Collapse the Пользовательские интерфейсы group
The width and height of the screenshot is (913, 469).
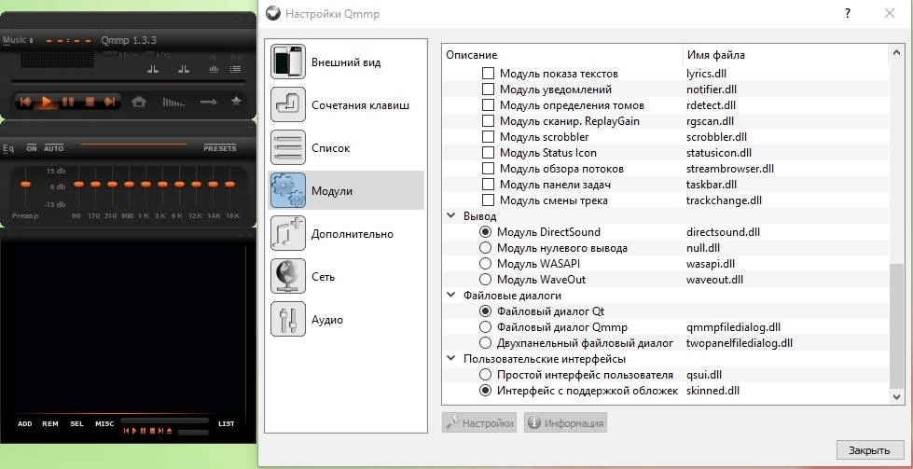[x=451, y=358]
